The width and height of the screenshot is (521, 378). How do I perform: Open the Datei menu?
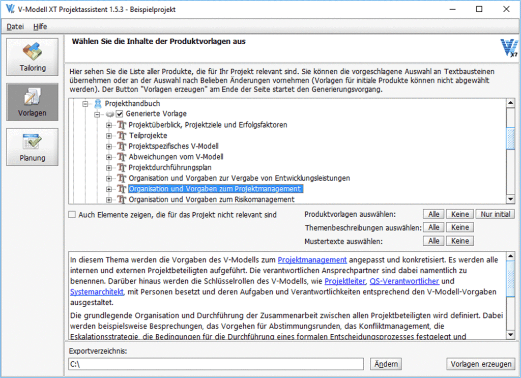pos(15,26)
